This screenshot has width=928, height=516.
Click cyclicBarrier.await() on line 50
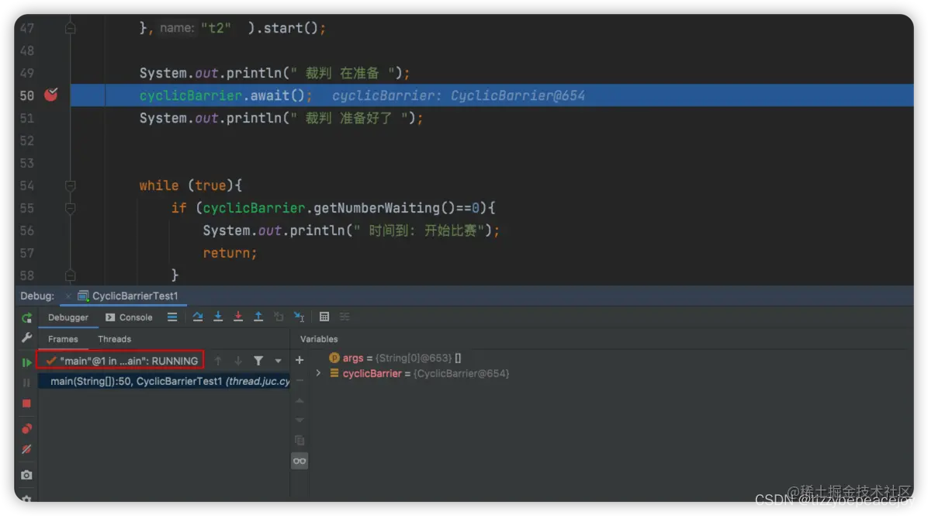[x=226, y=95]
